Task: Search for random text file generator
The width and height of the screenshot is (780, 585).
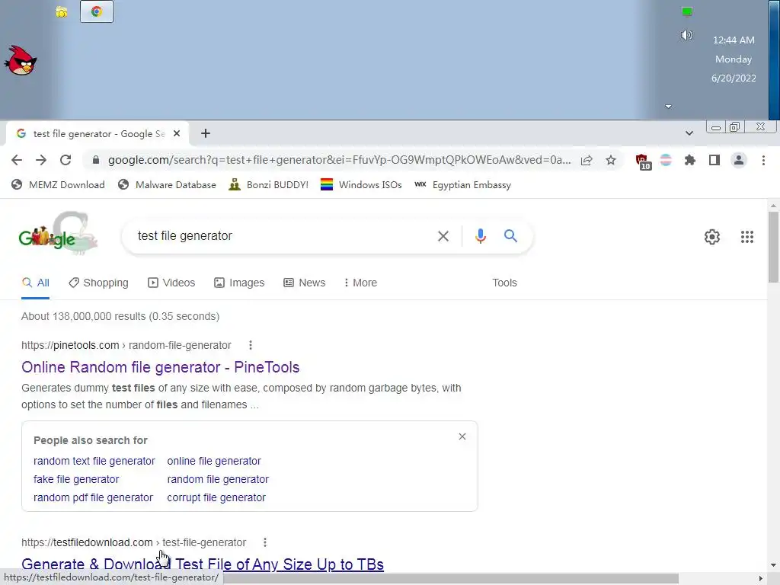Action: (94, 461)
